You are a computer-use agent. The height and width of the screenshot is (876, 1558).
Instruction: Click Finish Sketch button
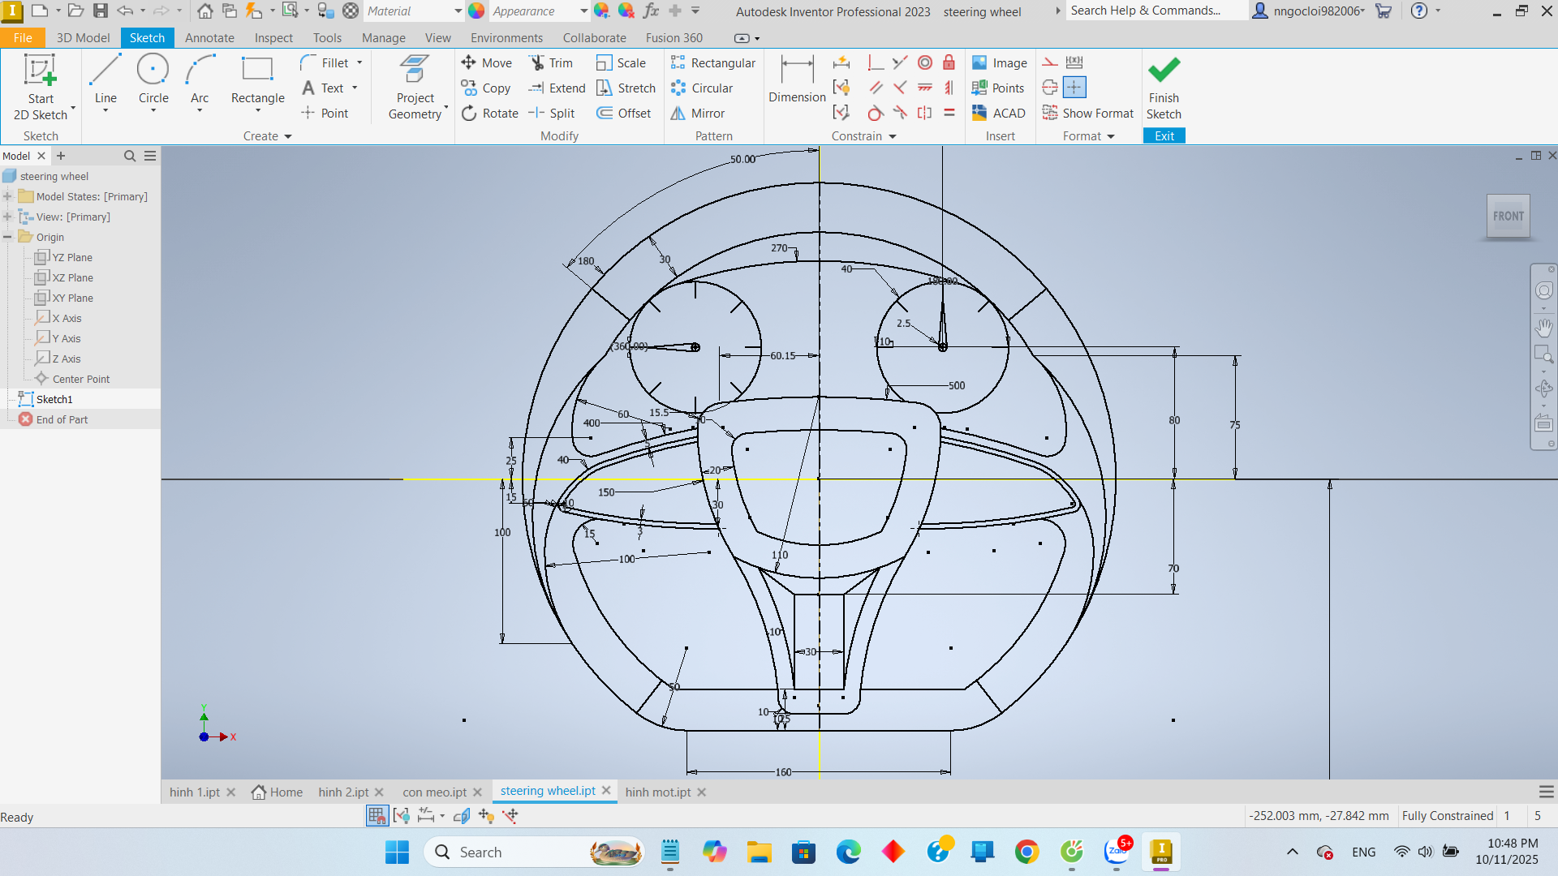tap(1164, 88)
